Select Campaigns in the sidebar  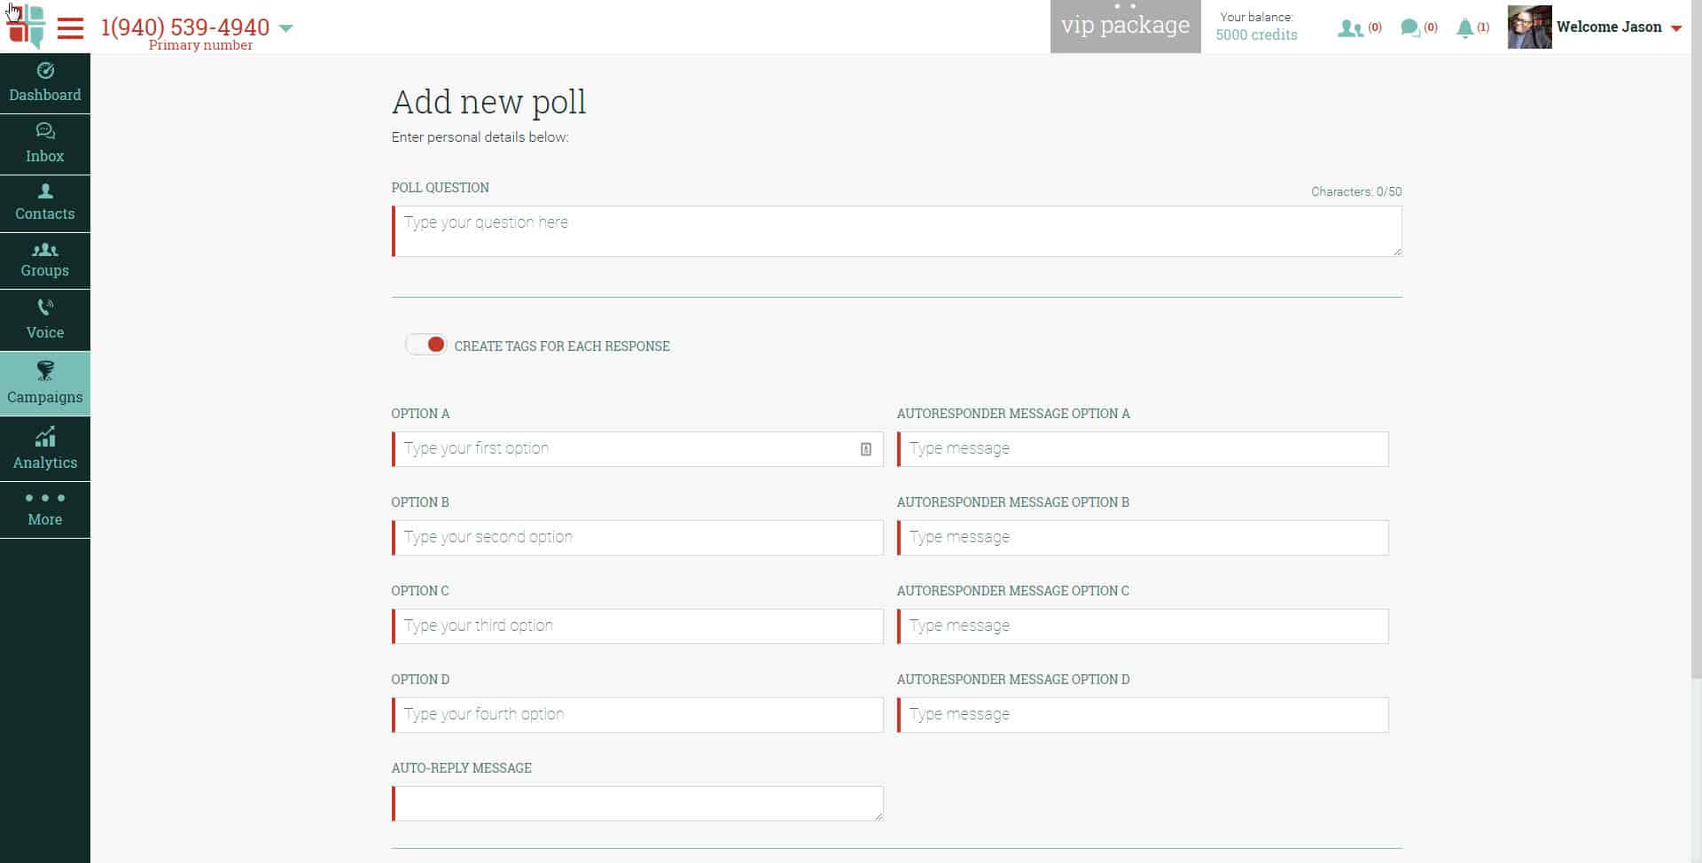tap(45, 384)
